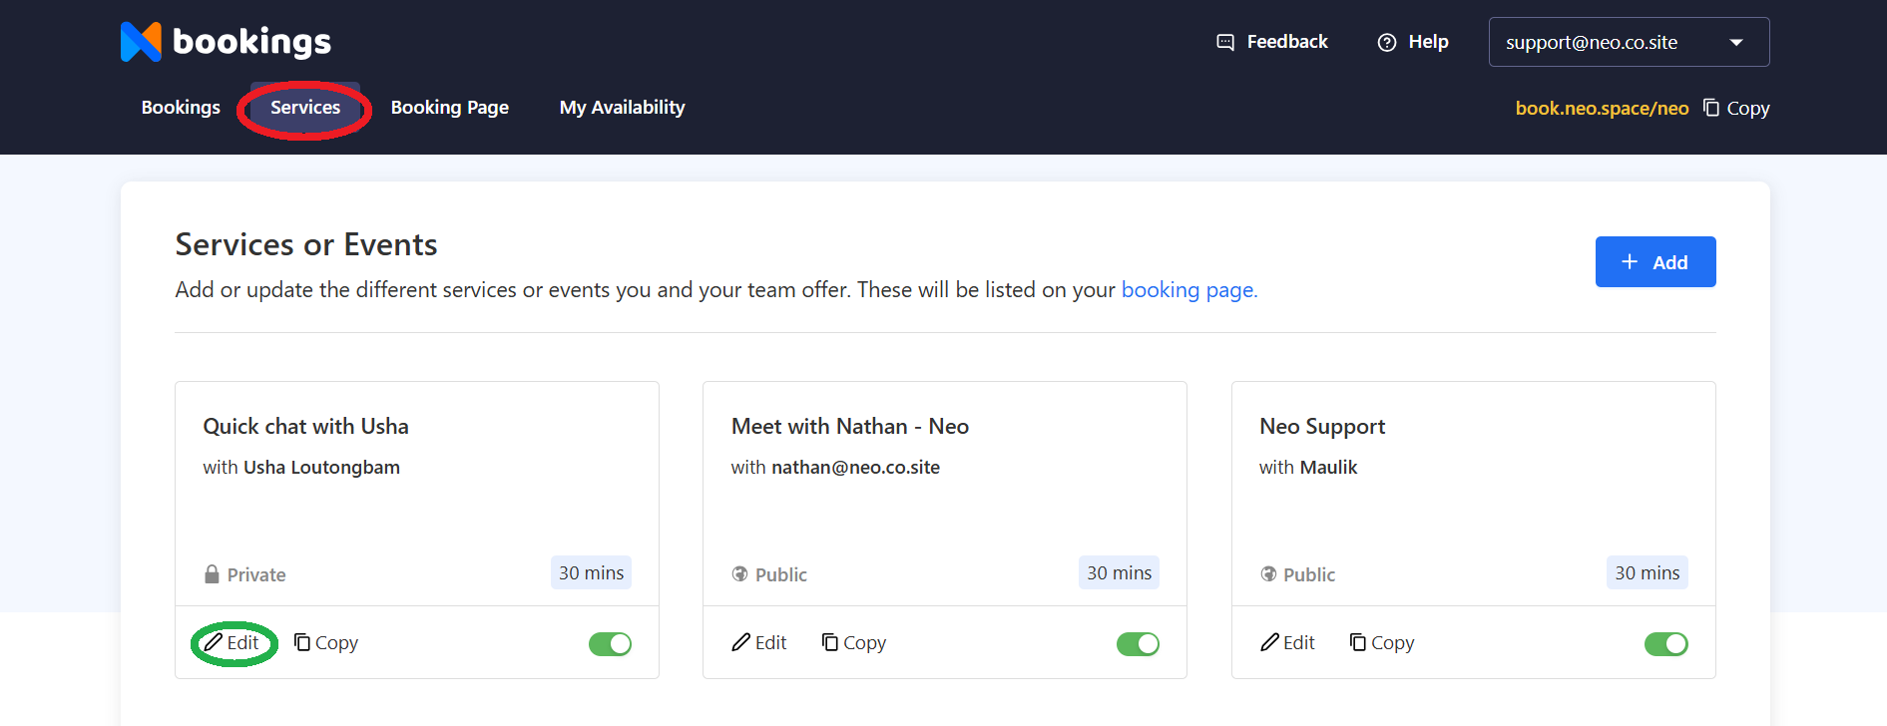Click the Meet with Nathan - Neo title
This screenshot has height=726, width=1887.
coord(850,427)
